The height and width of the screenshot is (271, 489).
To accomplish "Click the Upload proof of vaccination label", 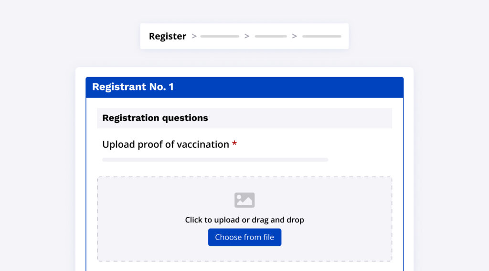I will pyautogui.click(x=166, y=144).
